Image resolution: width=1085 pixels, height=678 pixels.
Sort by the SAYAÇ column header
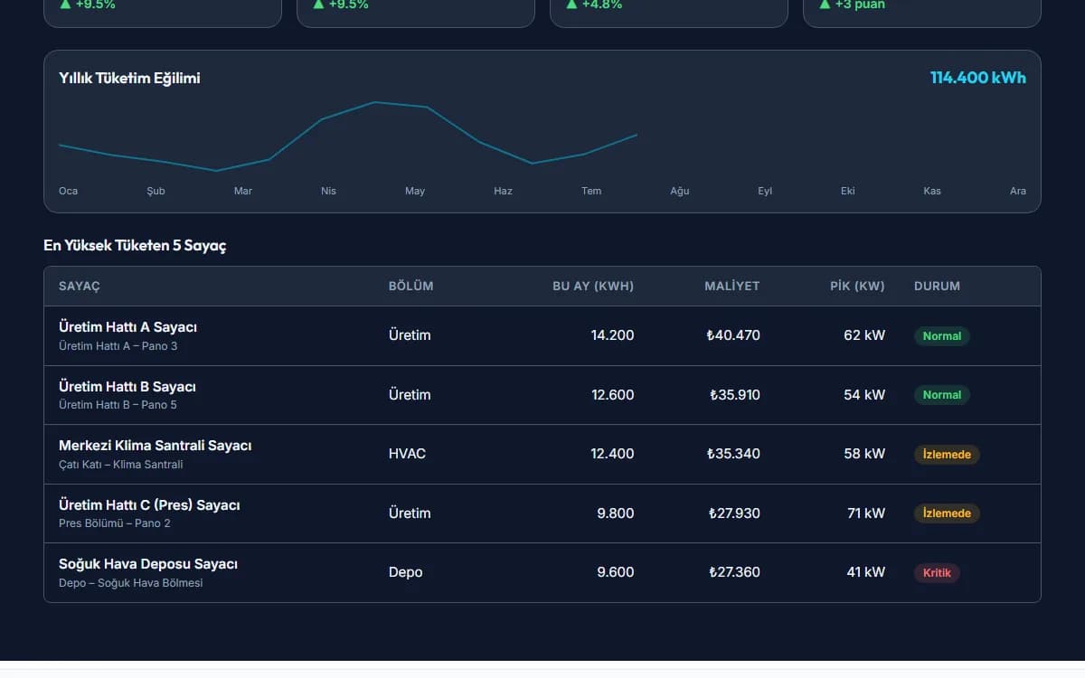point(80,287)
